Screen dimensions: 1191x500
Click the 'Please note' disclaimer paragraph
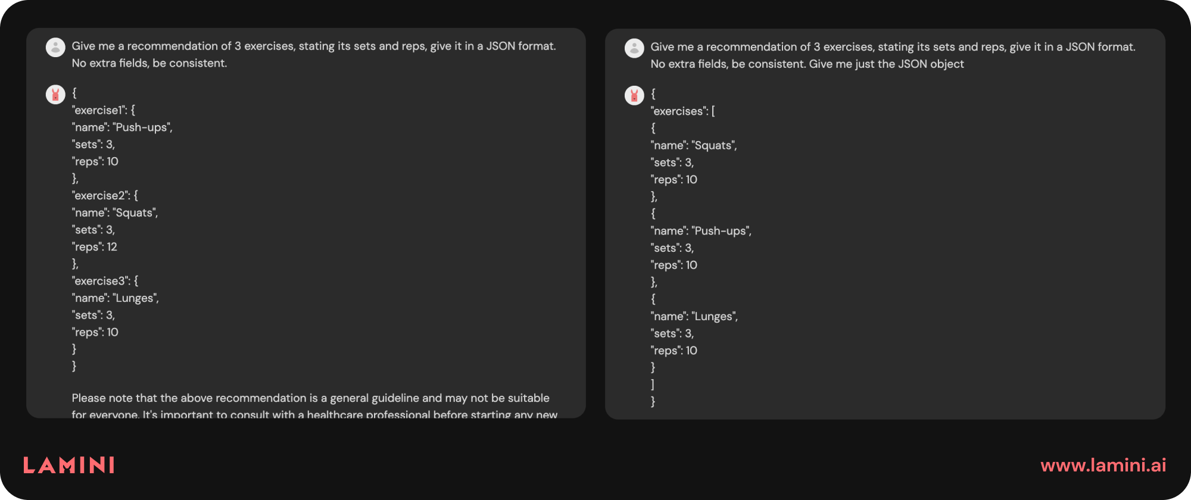click(x=314, y=406)
